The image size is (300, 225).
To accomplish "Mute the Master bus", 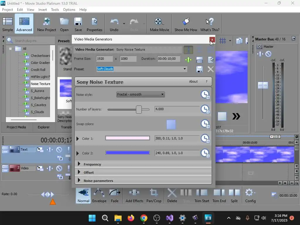I will (268, 54).
